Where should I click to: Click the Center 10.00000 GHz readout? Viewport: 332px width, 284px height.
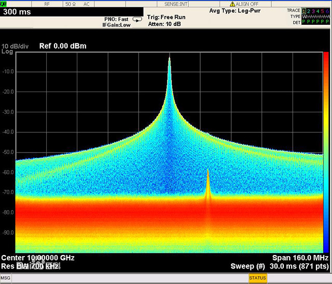(x=38, y=258)
